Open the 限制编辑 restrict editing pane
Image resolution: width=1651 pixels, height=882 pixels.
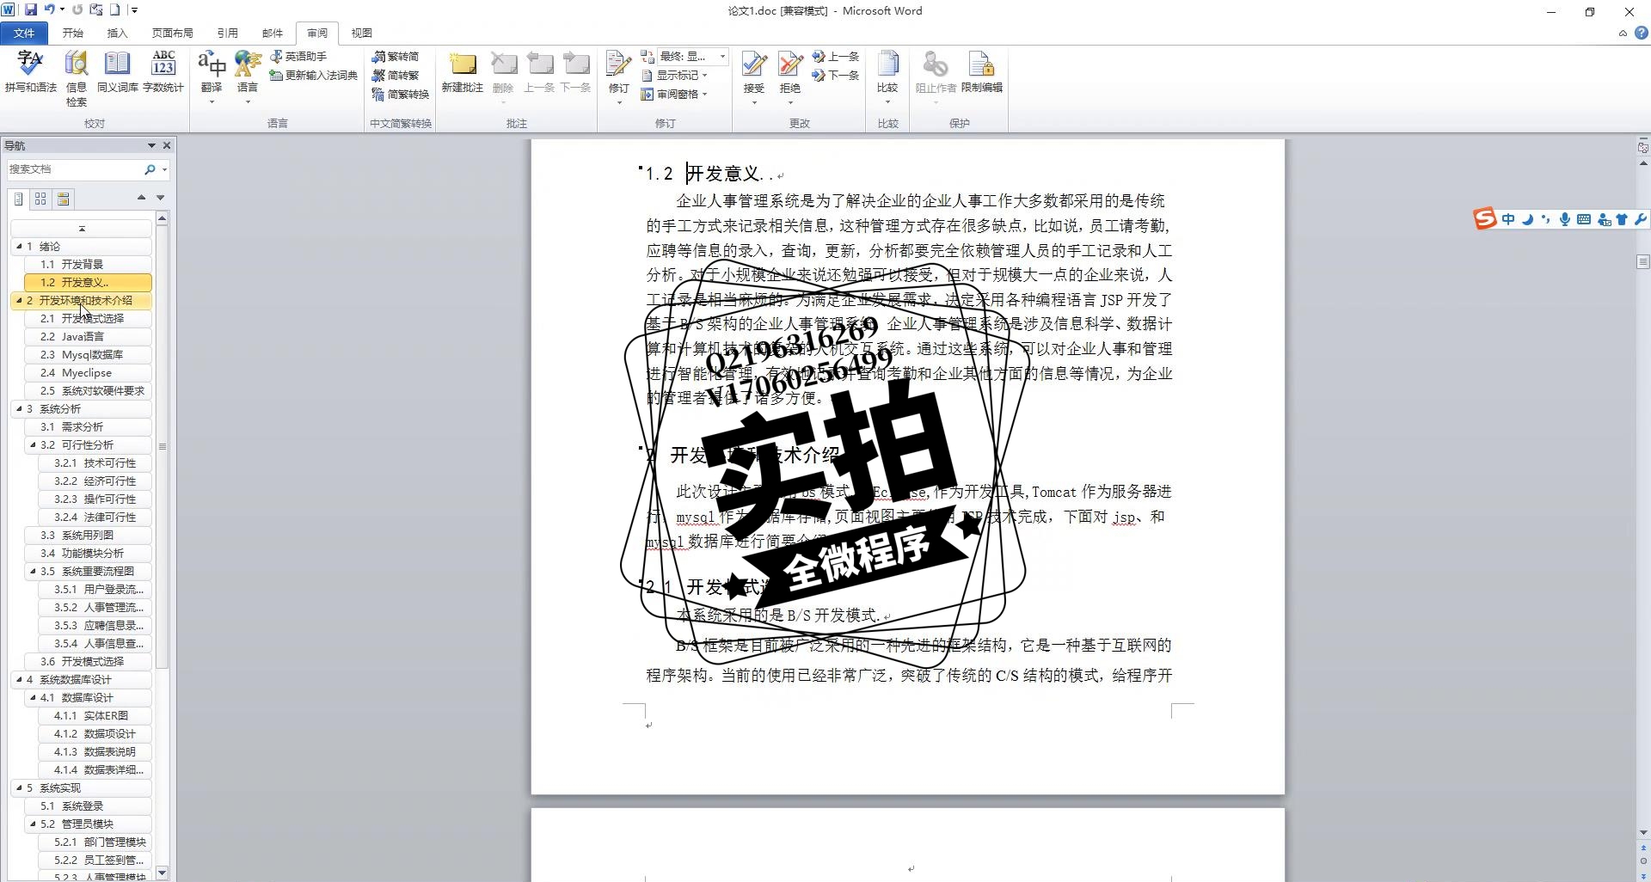[x=981, y=72]
